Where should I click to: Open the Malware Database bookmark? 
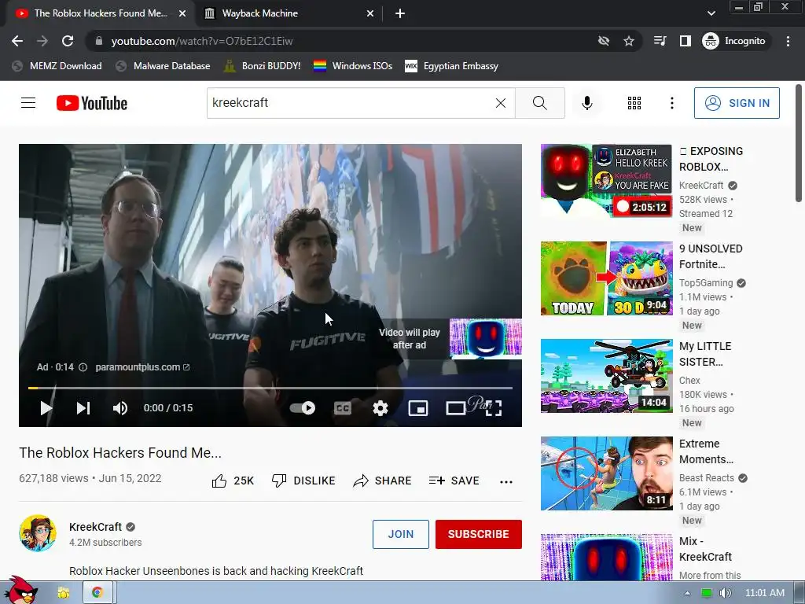click(x=164, y=66)
